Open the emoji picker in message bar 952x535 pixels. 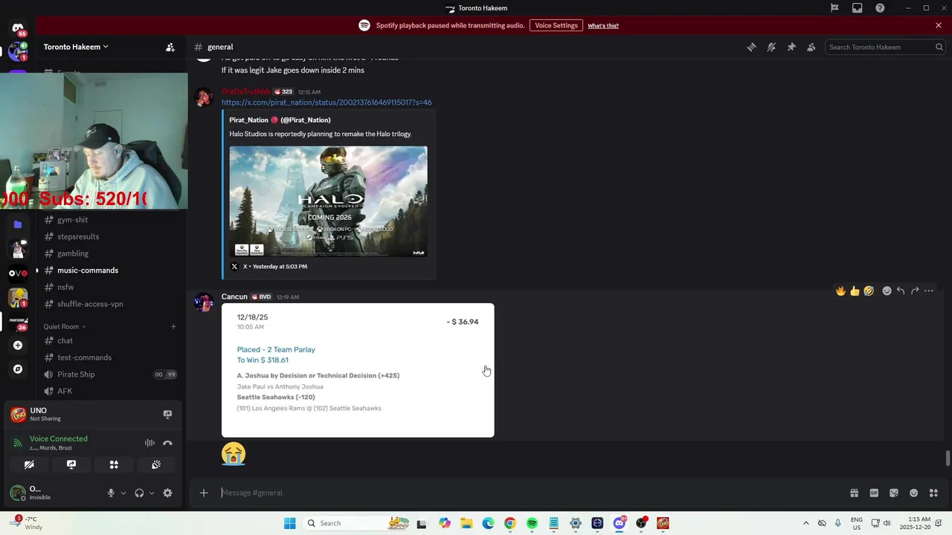[914, 493]
